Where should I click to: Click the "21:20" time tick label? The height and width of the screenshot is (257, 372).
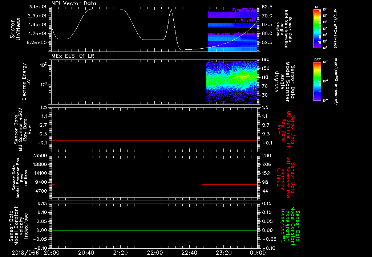click(120, 253)
